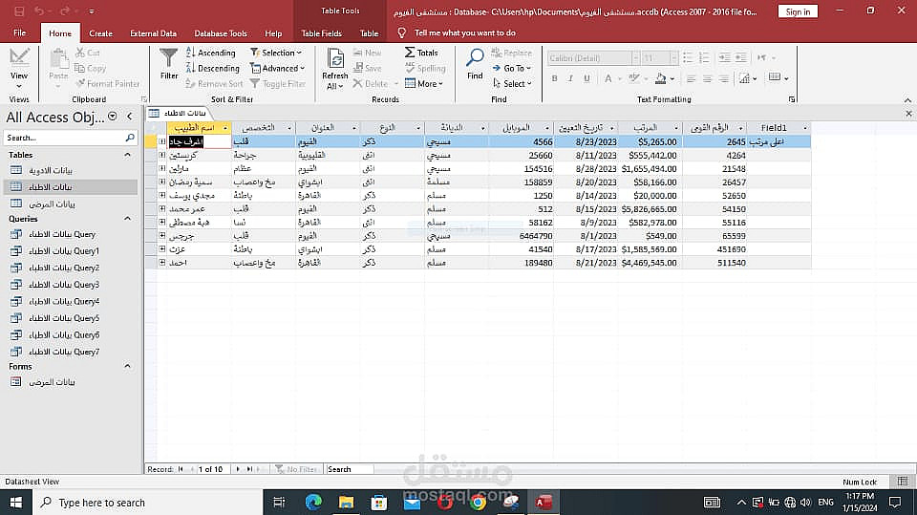The image size is (917, 515).
Task: Open Field1 column dropdown arrow
Action: click(x=804, y=128)
